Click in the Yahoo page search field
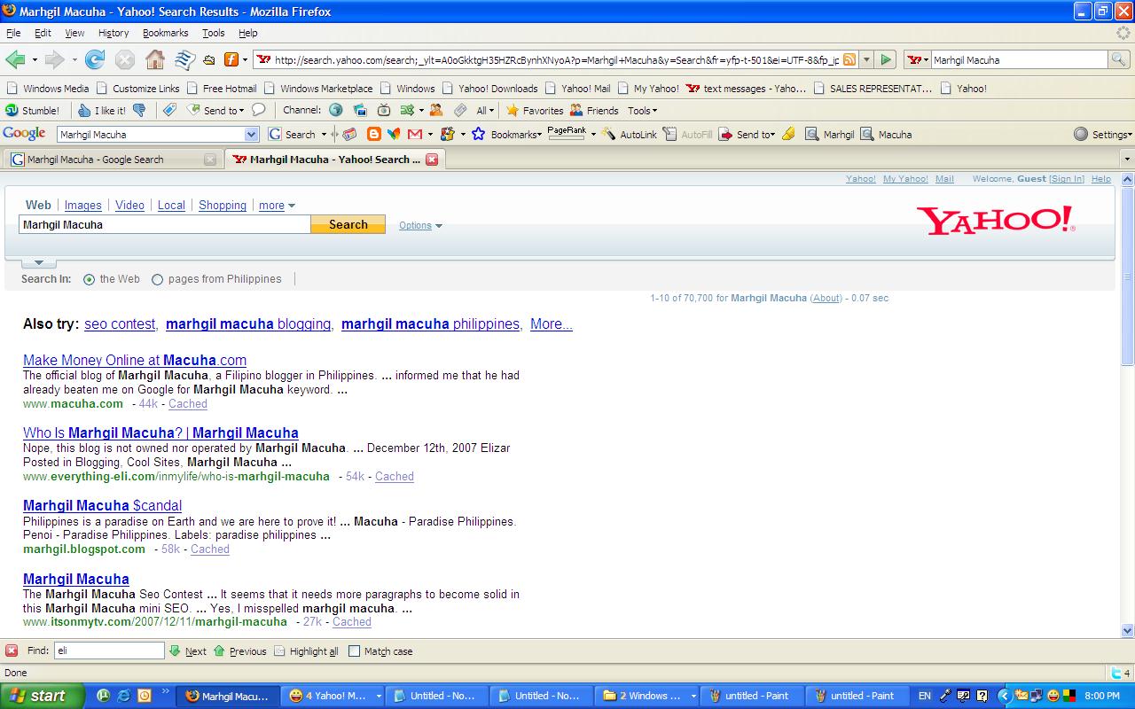The height and width of the screenshot is (709, 1135). [x=165, y=225]
